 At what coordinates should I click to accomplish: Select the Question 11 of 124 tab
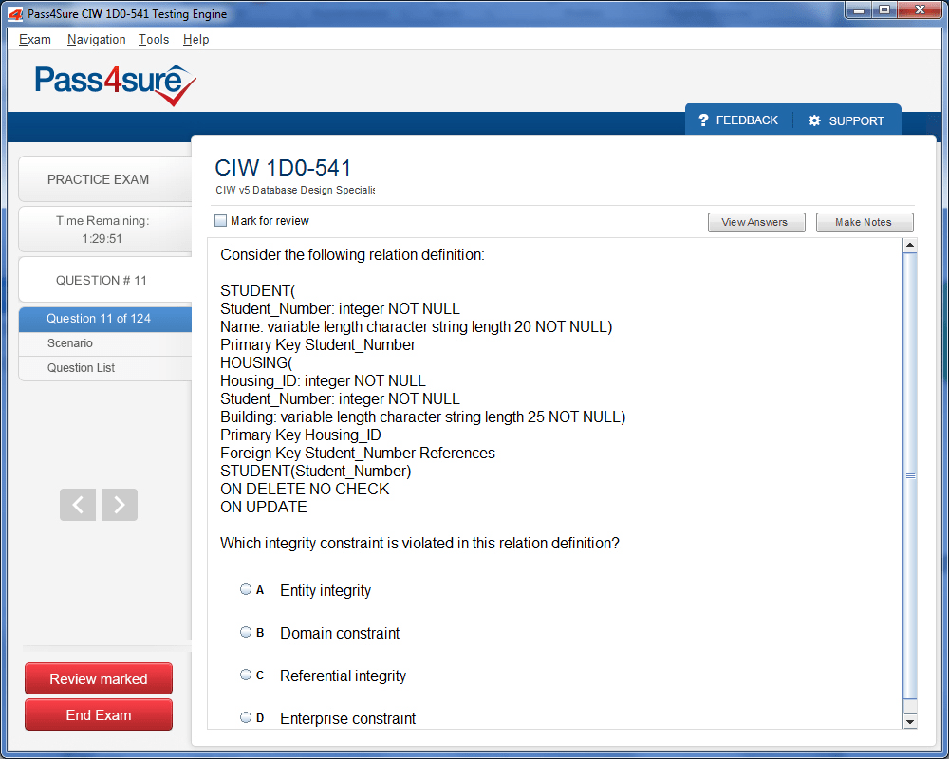[x=105, y=319]
